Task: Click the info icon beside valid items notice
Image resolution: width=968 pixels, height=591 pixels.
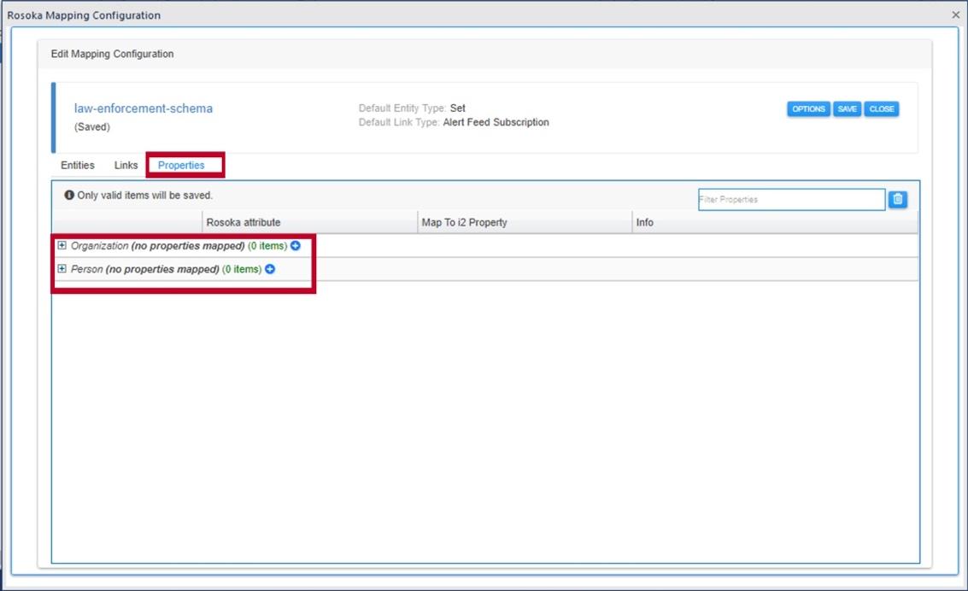Action: 69,196
